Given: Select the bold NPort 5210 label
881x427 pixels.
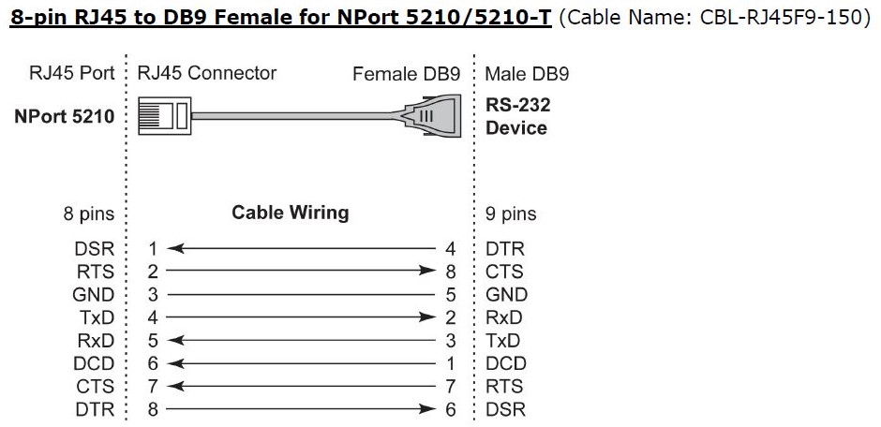Looking at the screenshot, I should pyautogui.click(x=65, y=117).
